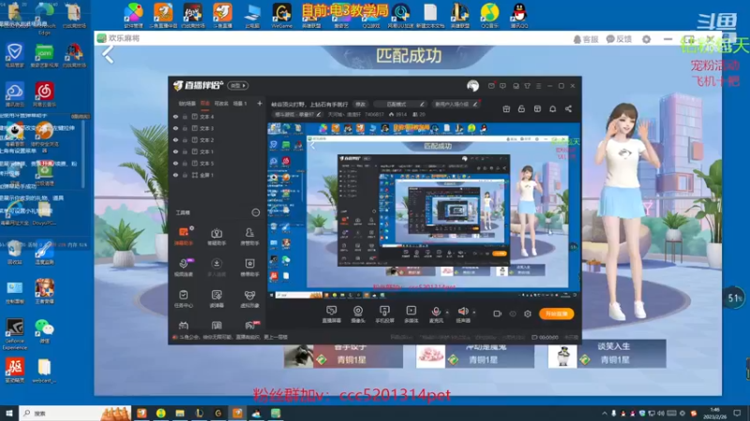750x421 pixels.
Task: Add the 直播弹幕 source
Action: point(331,314)
